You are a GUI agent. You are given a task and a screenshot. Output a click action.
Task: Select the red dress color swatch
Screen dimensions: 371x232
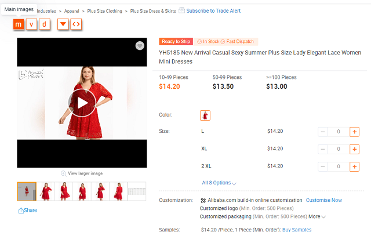click(x=205, y=115)
